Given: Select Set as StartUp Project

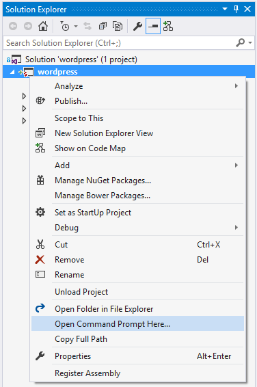Looking at the screenshot, I should tap(137, 213).
